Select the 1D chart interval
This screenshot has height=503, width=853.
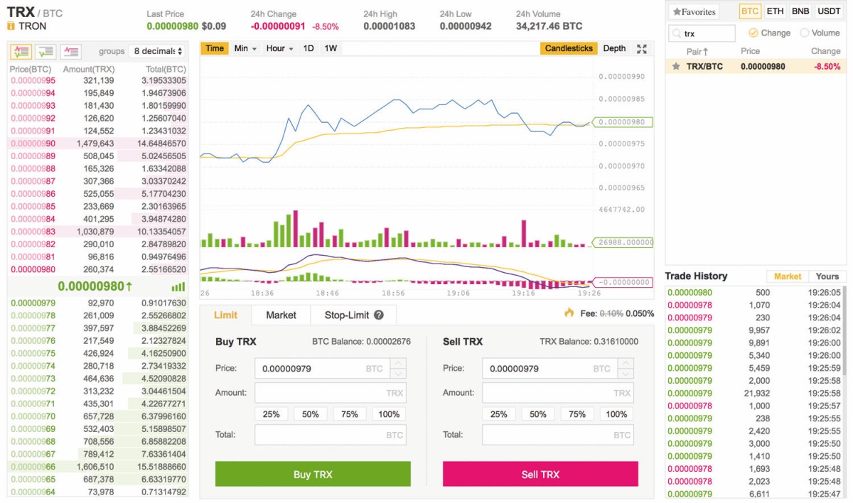[x=309, y=48]
